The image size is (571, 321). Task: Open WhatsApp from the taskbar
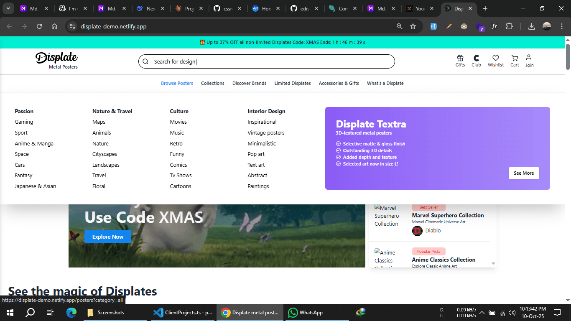(306, 313)
